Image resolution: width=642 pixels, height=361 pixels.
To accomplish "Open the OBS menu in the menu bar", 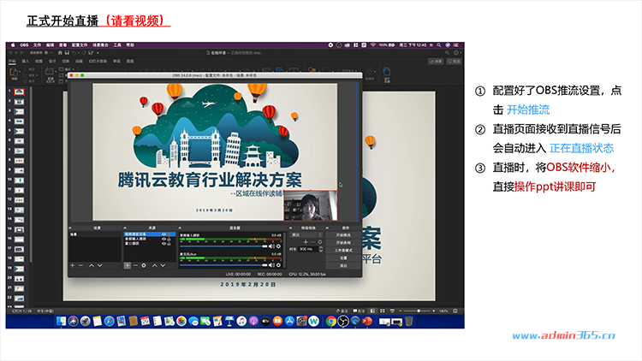I will (24, 45).
